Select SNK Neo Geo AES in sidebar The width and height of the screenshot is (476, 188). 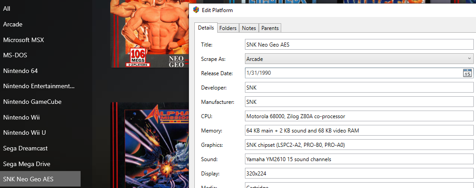tap(40, 179)
